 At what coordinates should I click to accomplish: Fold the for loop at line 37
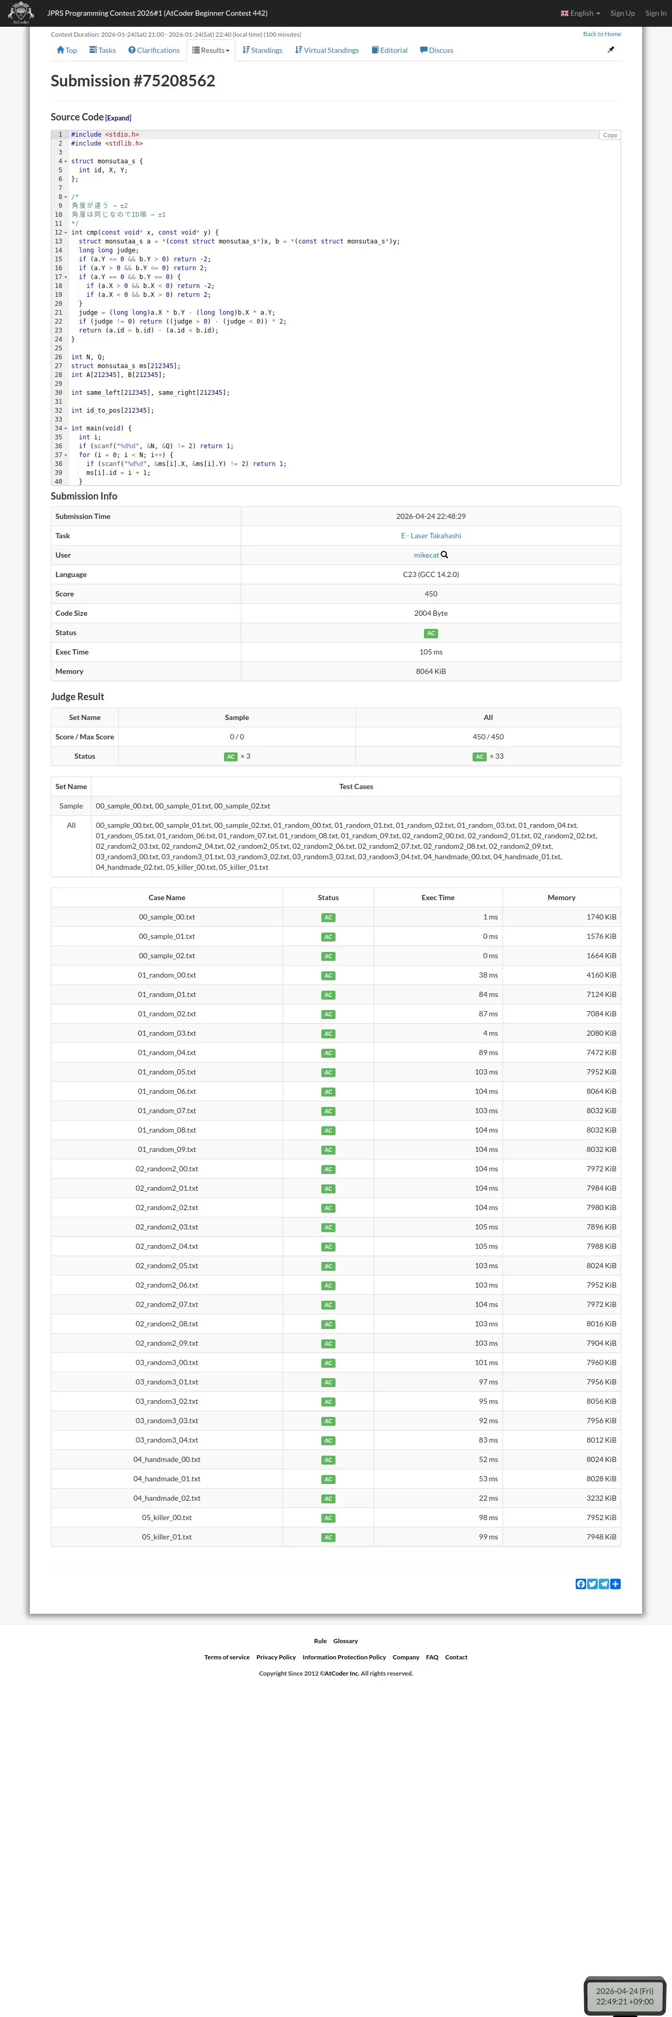(66, 455)
